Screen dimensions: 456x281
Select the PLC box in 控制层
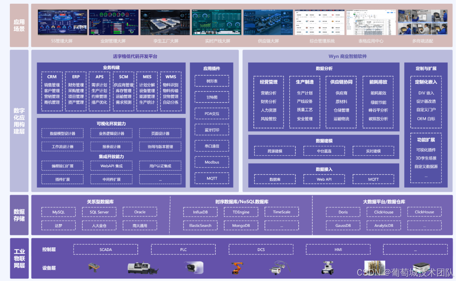click(x=183, y=249)
